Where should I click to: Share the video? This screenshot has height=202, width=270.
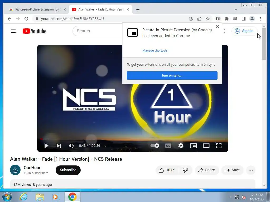click(207, 170)
